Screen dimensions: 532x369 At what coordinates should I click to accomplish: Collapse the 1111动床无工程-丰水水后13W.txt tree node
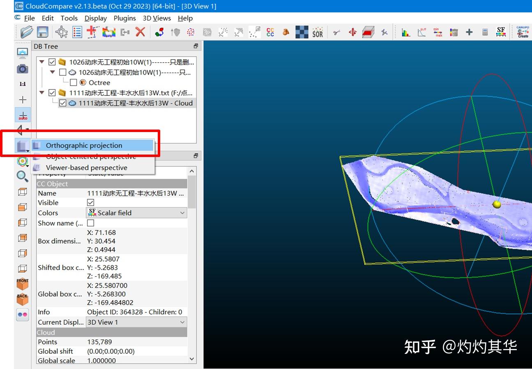click(x=41, y=93)
